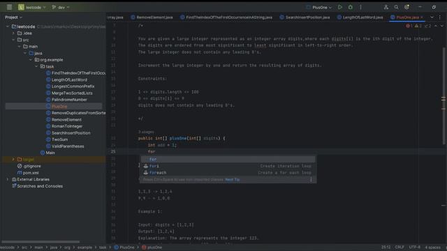Open the main hamburger menu

tap(9, 7)
